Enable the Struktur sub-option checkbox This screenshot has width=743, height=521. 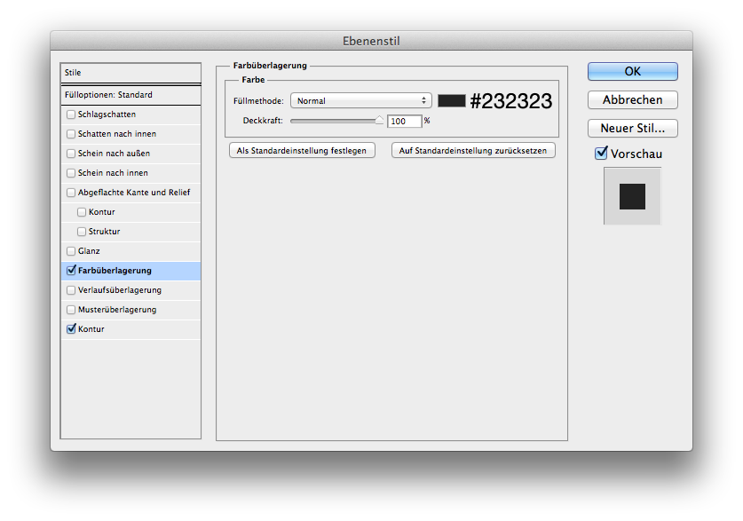click(x=82, y=232)
